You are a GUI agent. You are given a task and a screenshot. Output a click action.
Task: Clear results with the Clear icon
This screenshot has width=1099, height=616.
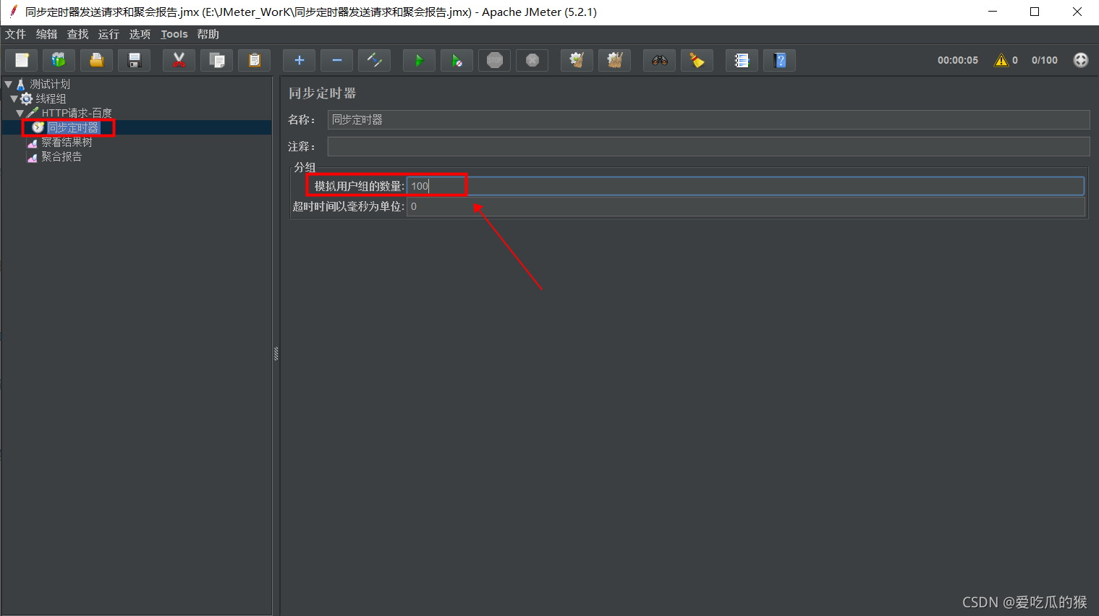[x=577, y=60]
